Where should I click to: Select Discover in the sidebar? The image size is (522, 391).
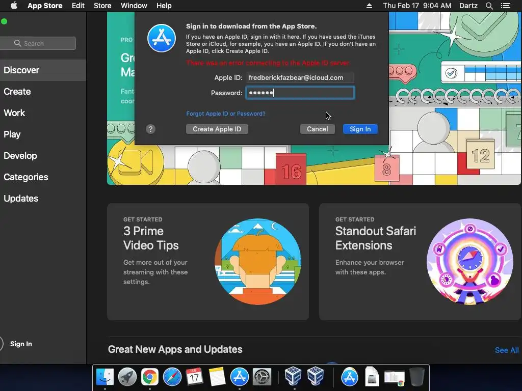coord(43,70)
